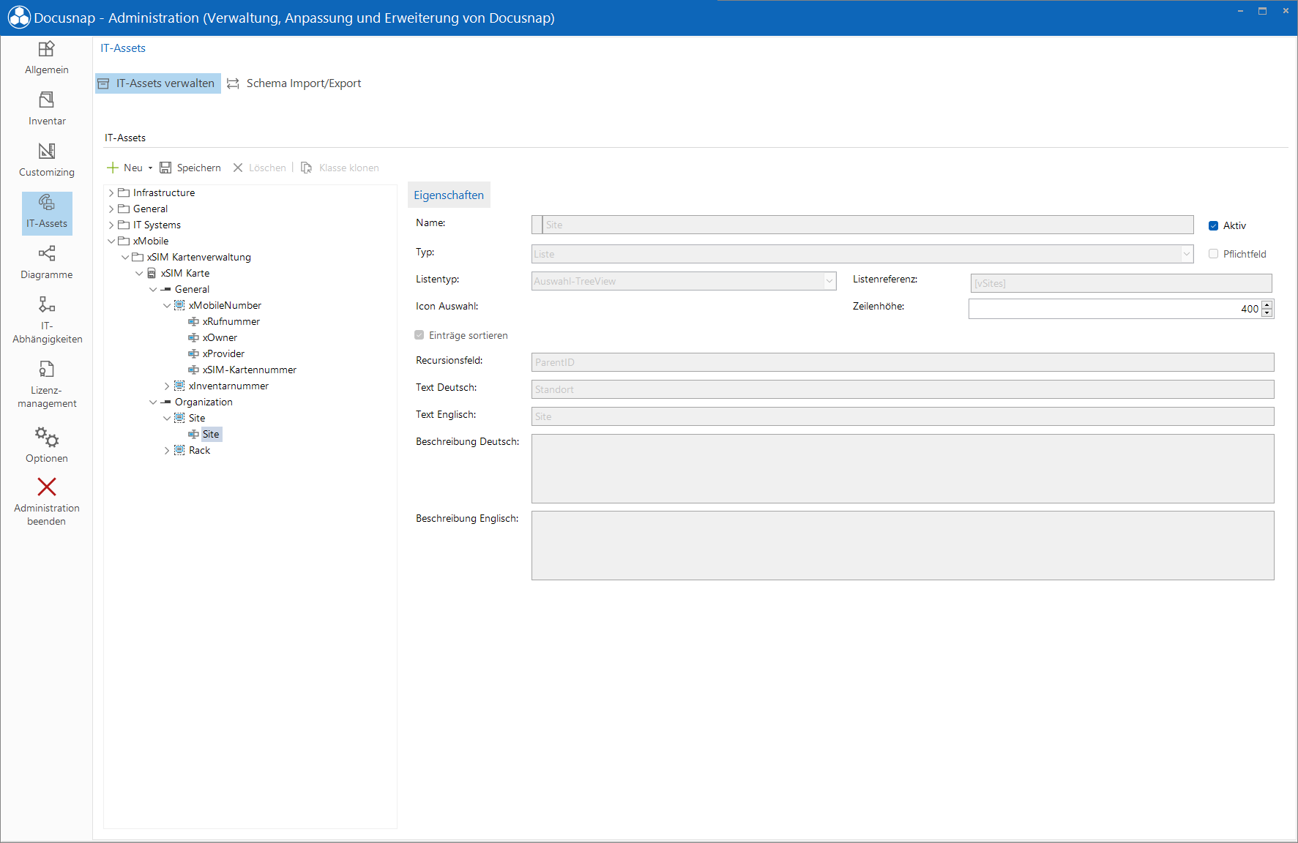Click the xRufnummer property icon
Viewport: 1298px width, 843px height.
pyautogui.click(x=193, y=321)
